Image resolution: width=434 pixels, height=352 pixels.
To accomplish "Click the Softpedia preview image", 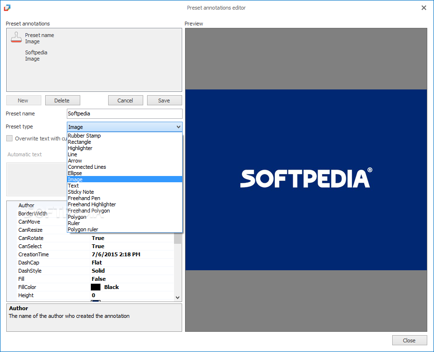I will 306,179.
